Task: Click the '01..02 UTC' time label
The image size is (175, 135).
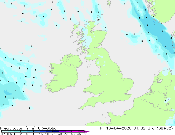Action: [x=144, y=128]
